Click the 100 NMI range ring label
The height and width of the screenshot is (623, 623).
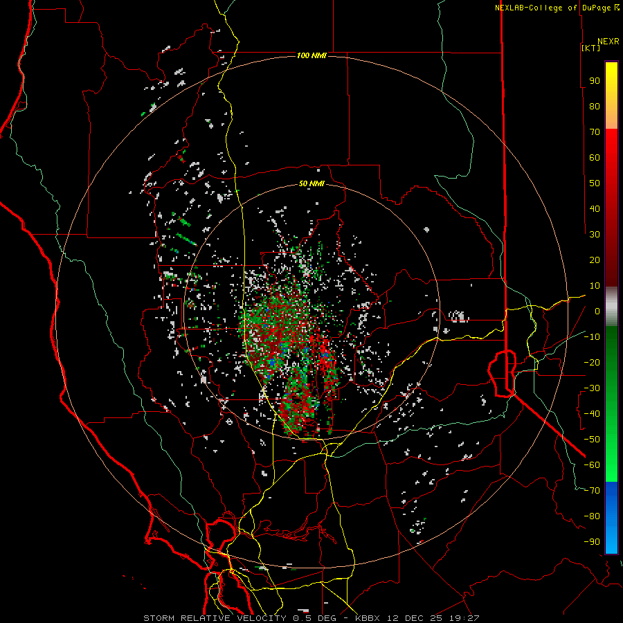point(311,55)
